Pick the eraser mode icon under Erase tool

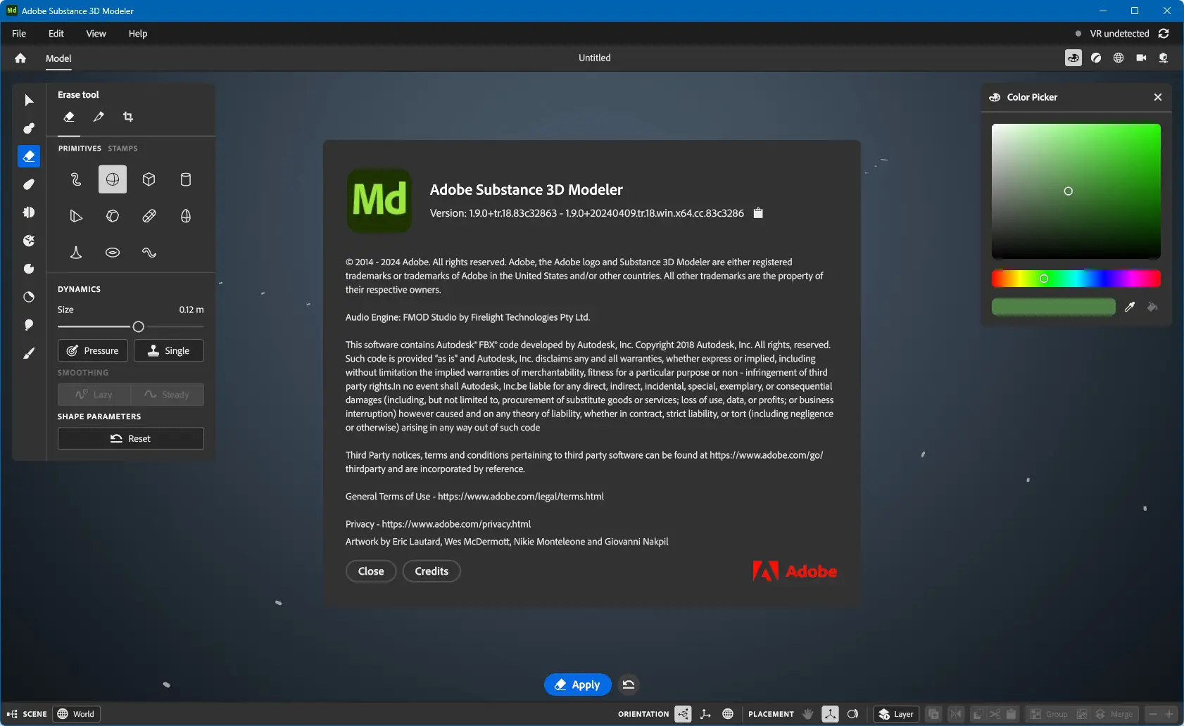coord(69,117)
